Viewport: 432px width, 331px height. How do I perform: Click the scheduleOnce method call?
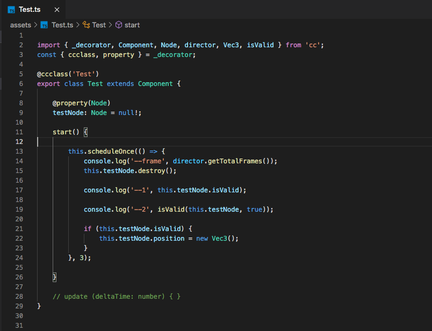111,152
